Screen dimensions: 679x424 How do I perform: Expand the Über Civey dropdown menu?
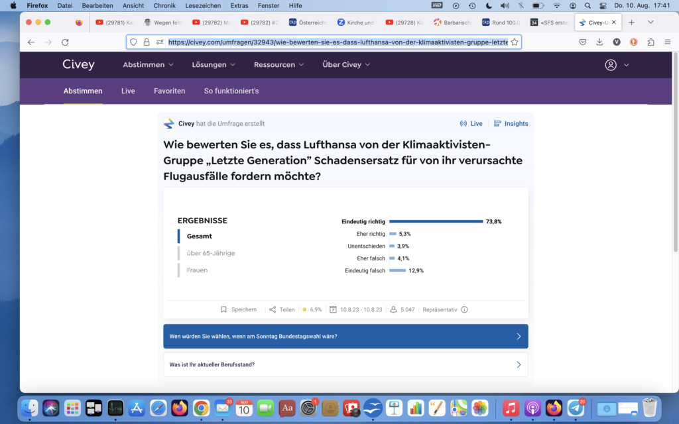(x=346, y=65)
